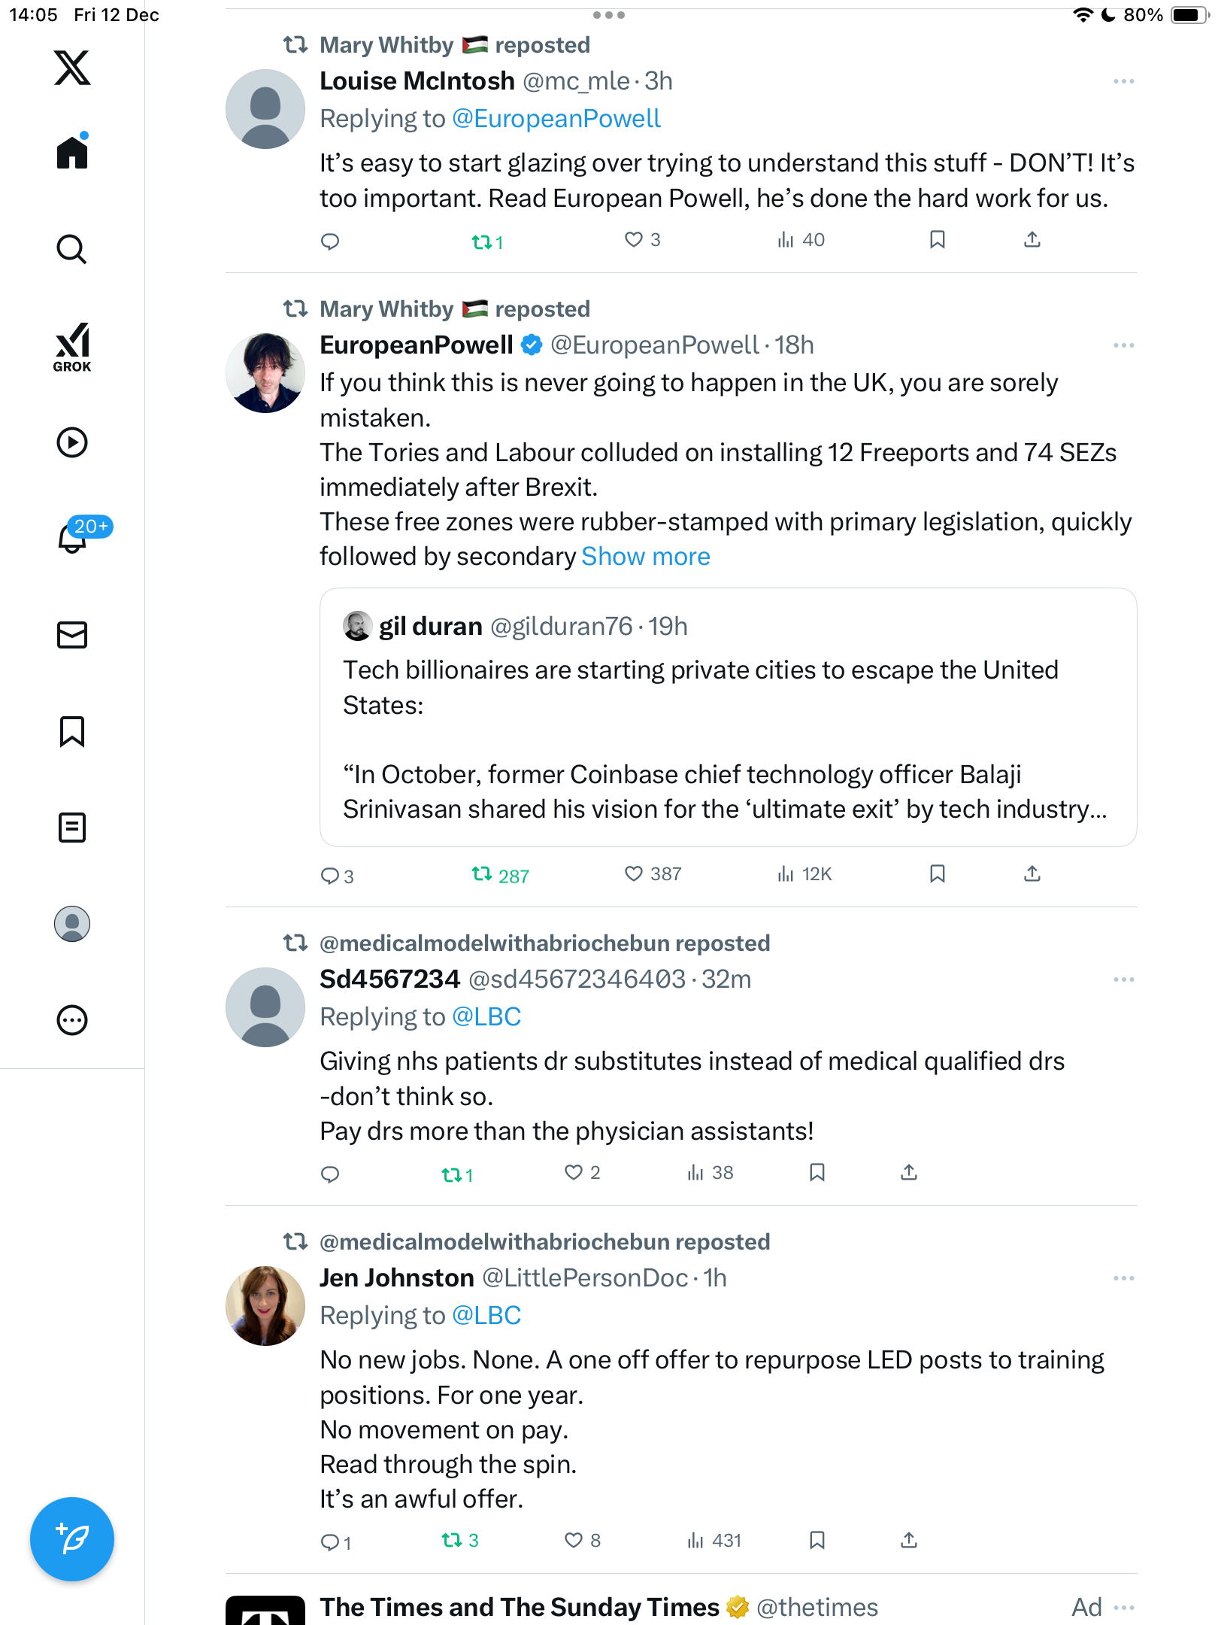Viewport: 1218px width, 1625px height.
Task: Tap the compose new post button
Action: pyautogui.click(x=72, y=1538)
